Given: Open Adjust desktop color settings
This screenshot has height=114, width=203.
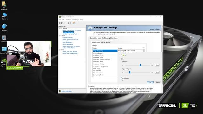Looking at the screenshot, I should (x=70, y=39).
